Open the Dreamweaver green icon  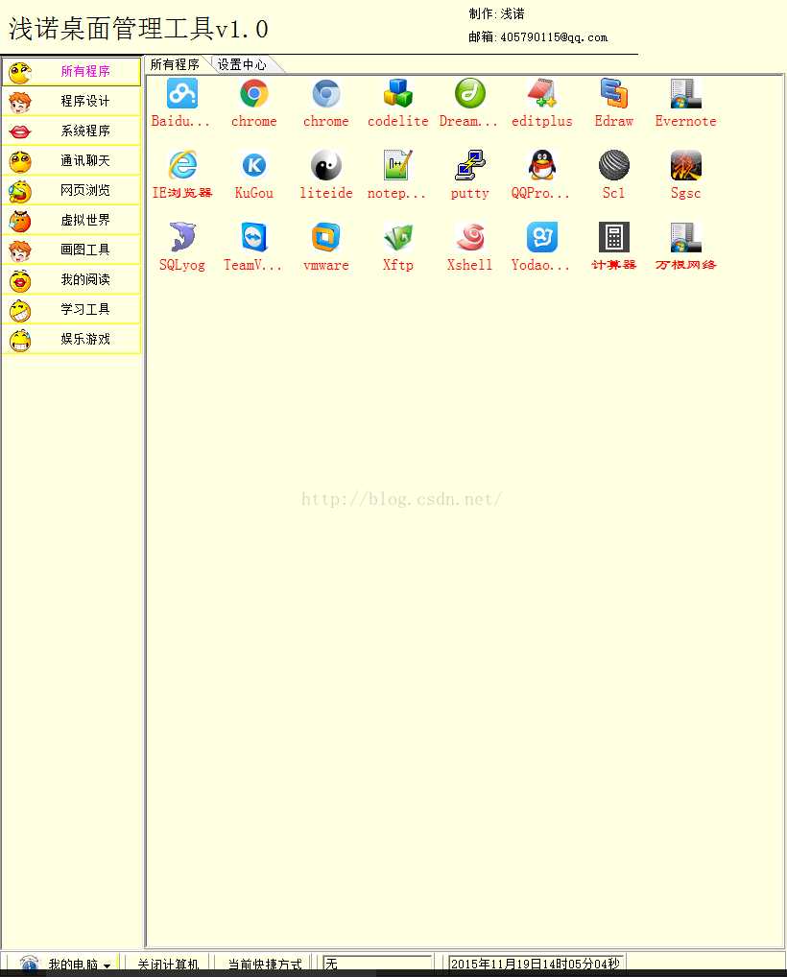pos(470,93)
